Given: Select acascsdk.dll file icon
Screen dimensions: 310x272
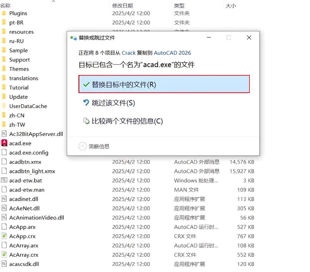Looking at the screenshot, I should point(4,264).
